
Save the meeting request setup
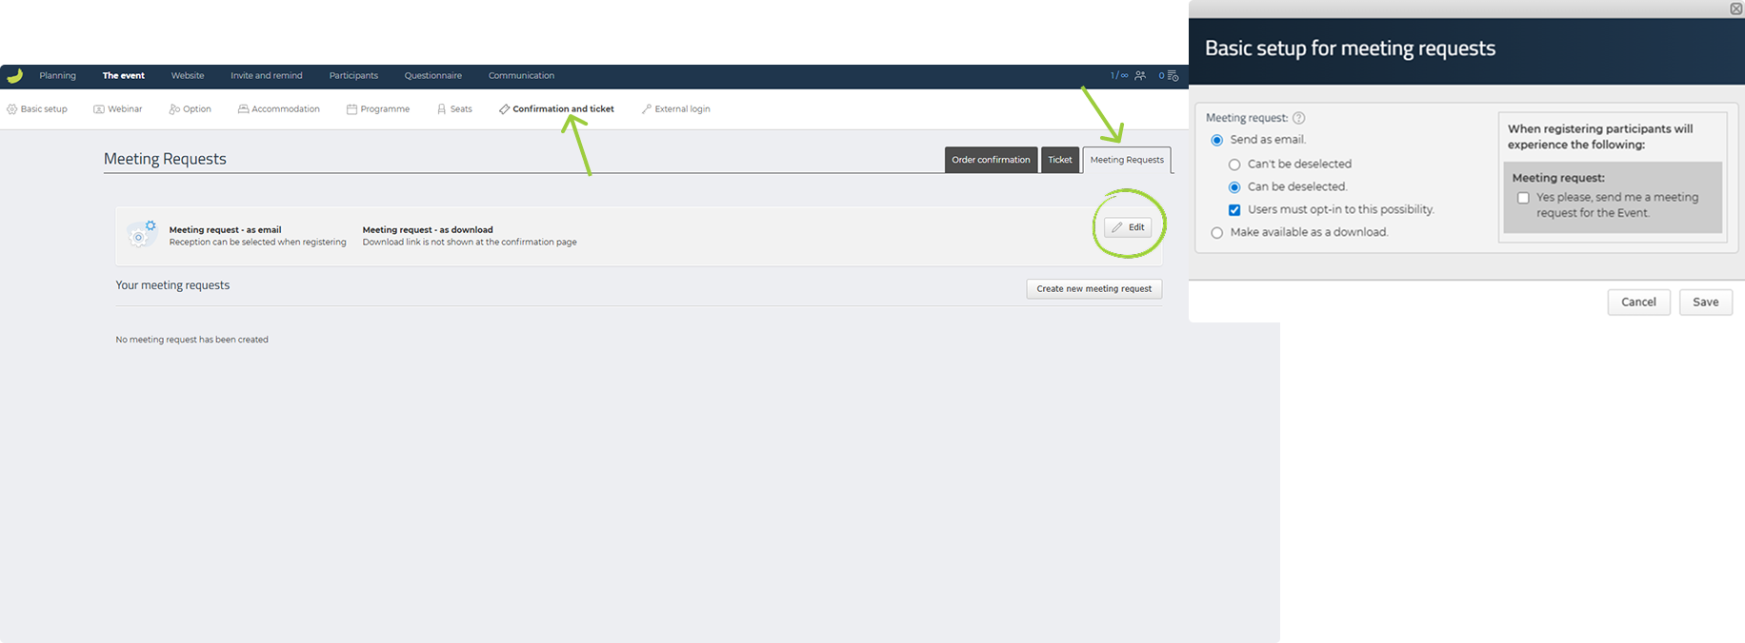[x=1705, y=302]
